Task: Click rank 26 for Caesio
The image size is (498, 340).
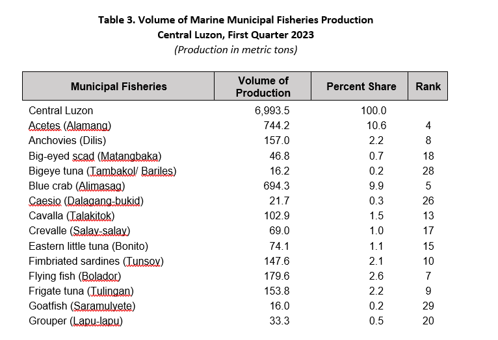Action: click(428, 200)
